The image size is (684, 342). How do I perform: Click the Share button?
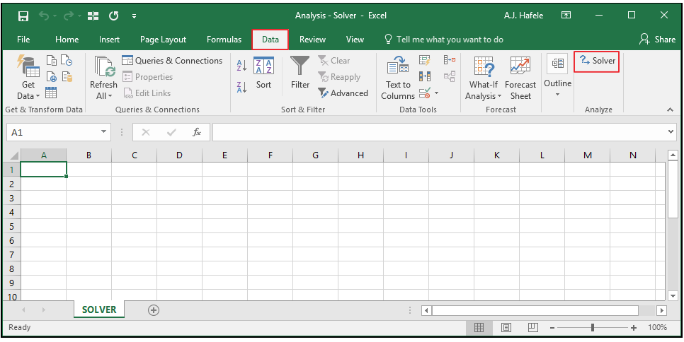click(657, 40)
